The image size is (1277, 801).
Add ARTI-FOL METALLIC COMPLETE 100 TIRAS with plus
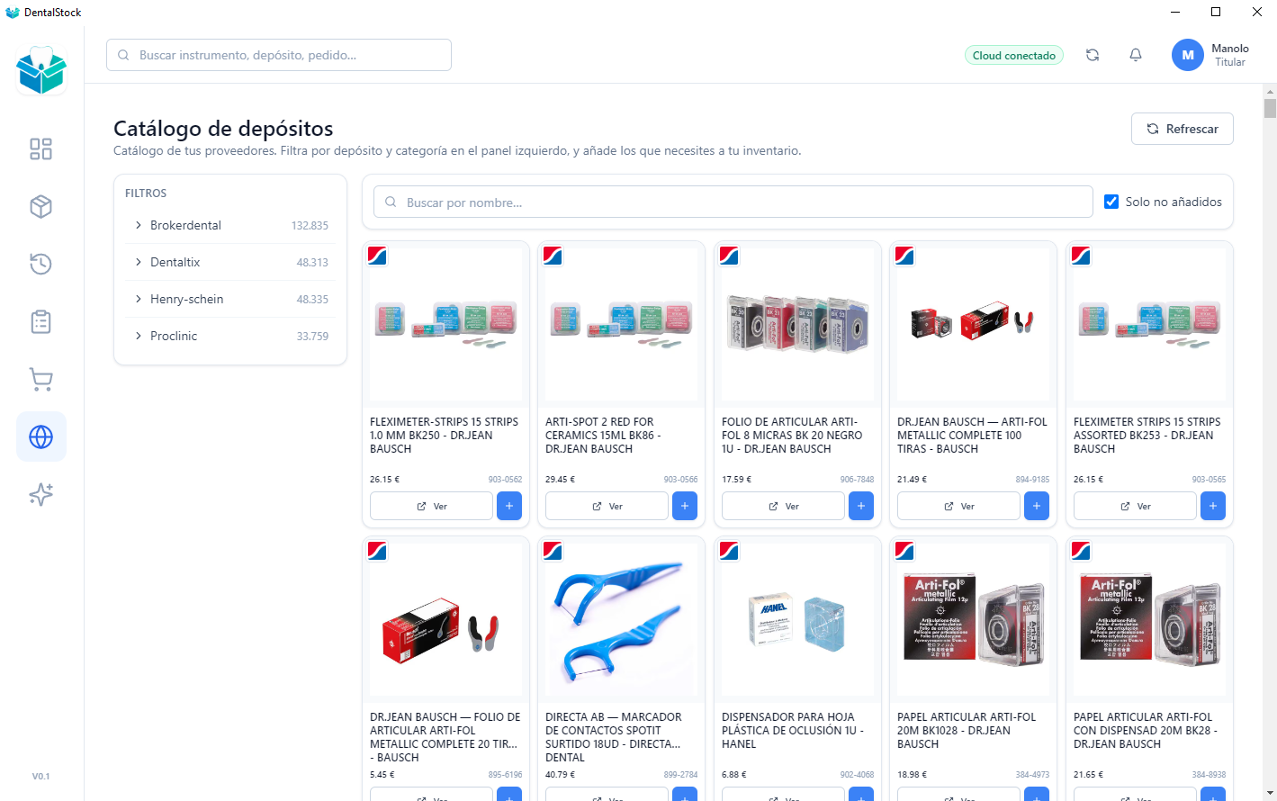pyautogui.click(x=1037, y=506)
